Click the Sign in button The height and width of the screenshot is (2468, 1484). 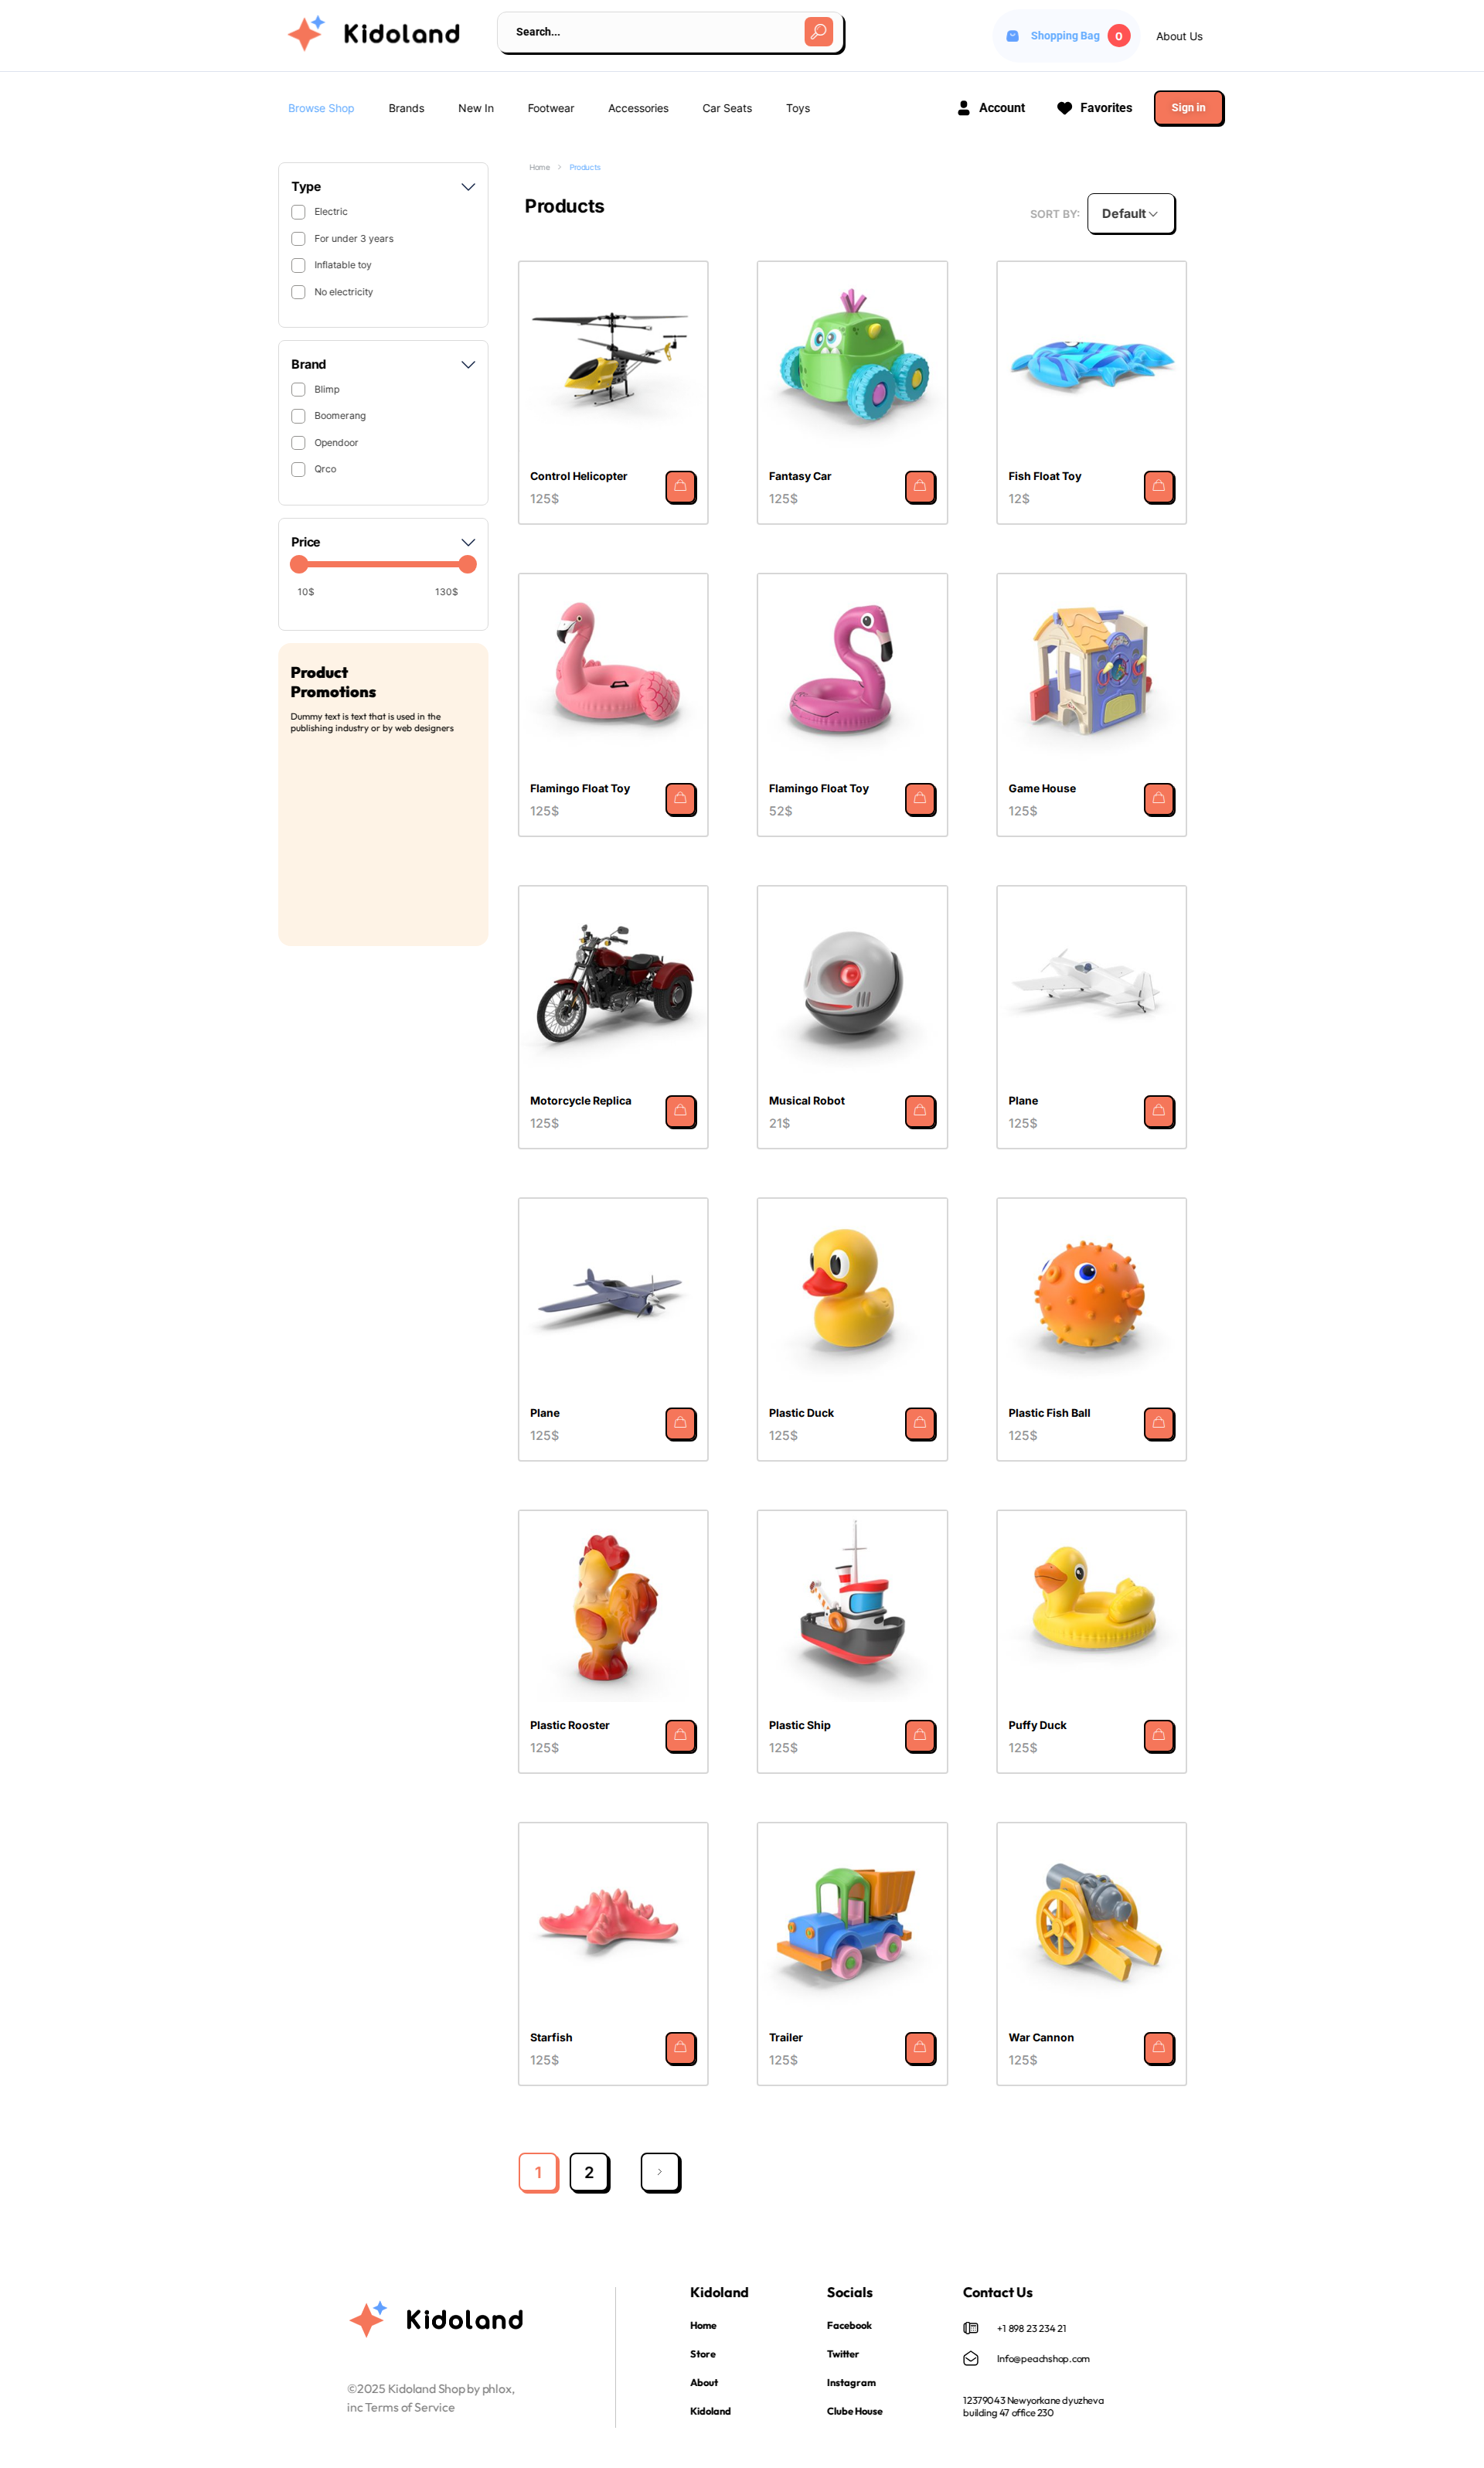pyautogui.click(x=1188, y=108)
